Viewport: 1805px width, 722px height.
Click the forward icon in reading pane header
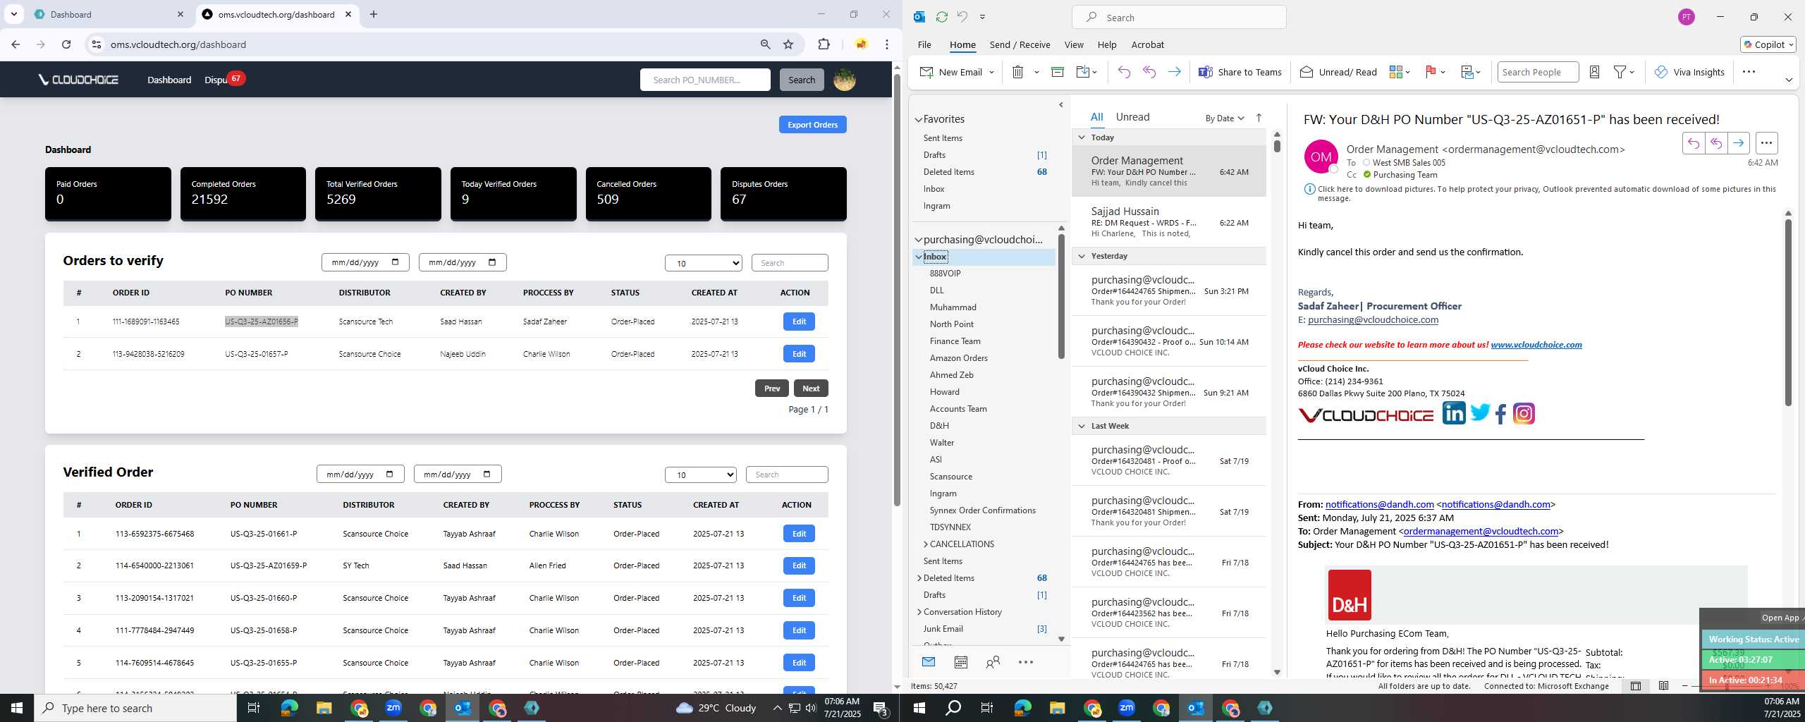tap(1739, 143)
